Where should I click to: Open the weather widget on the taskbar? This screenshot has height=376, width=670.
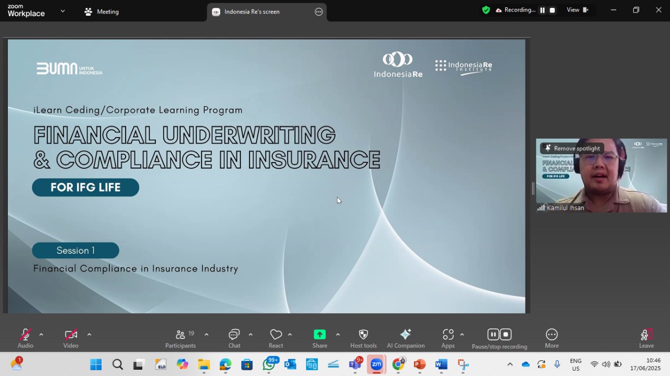(x=16, y=363)
